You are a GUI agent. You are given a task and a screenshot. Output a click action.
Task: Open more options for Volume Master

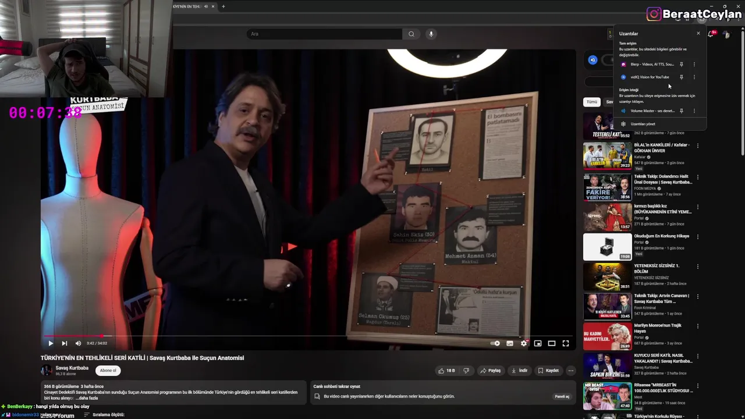coord(694,111)
